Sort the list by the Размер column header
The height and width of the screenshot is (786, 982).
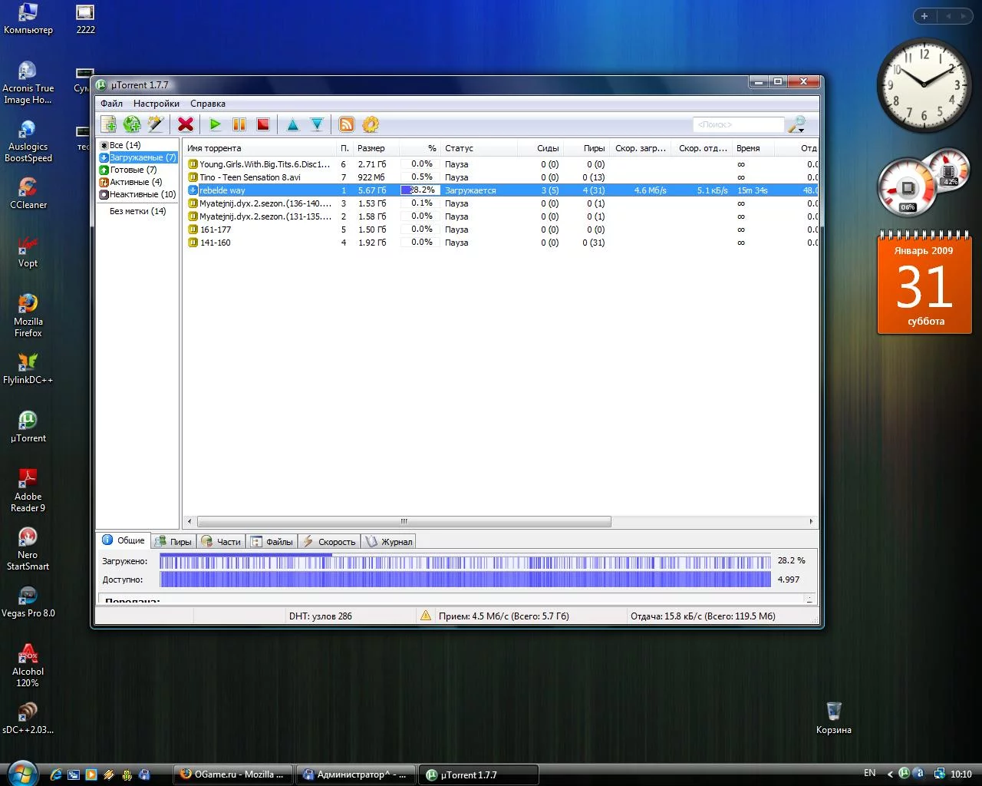pos(371,148)
